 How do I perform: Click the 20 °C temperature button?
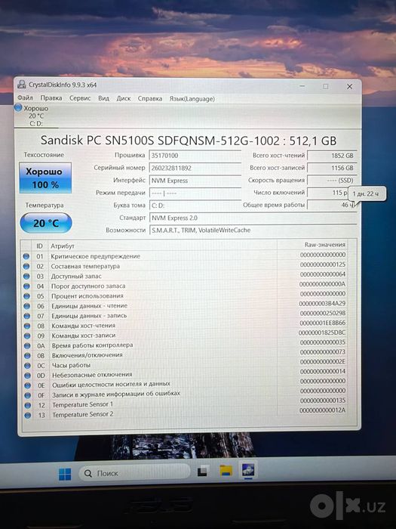tap(46, 223)
